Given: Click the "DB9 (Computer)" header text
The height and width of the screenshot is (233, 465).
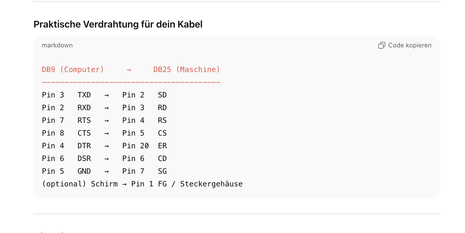Looking at the screenshot, I should tap(73, 70).
